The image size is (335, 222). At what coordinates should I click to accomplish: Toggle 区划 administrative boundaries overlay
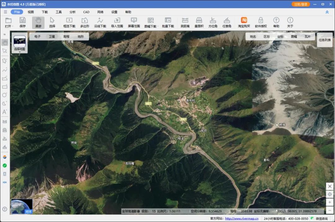267,37
